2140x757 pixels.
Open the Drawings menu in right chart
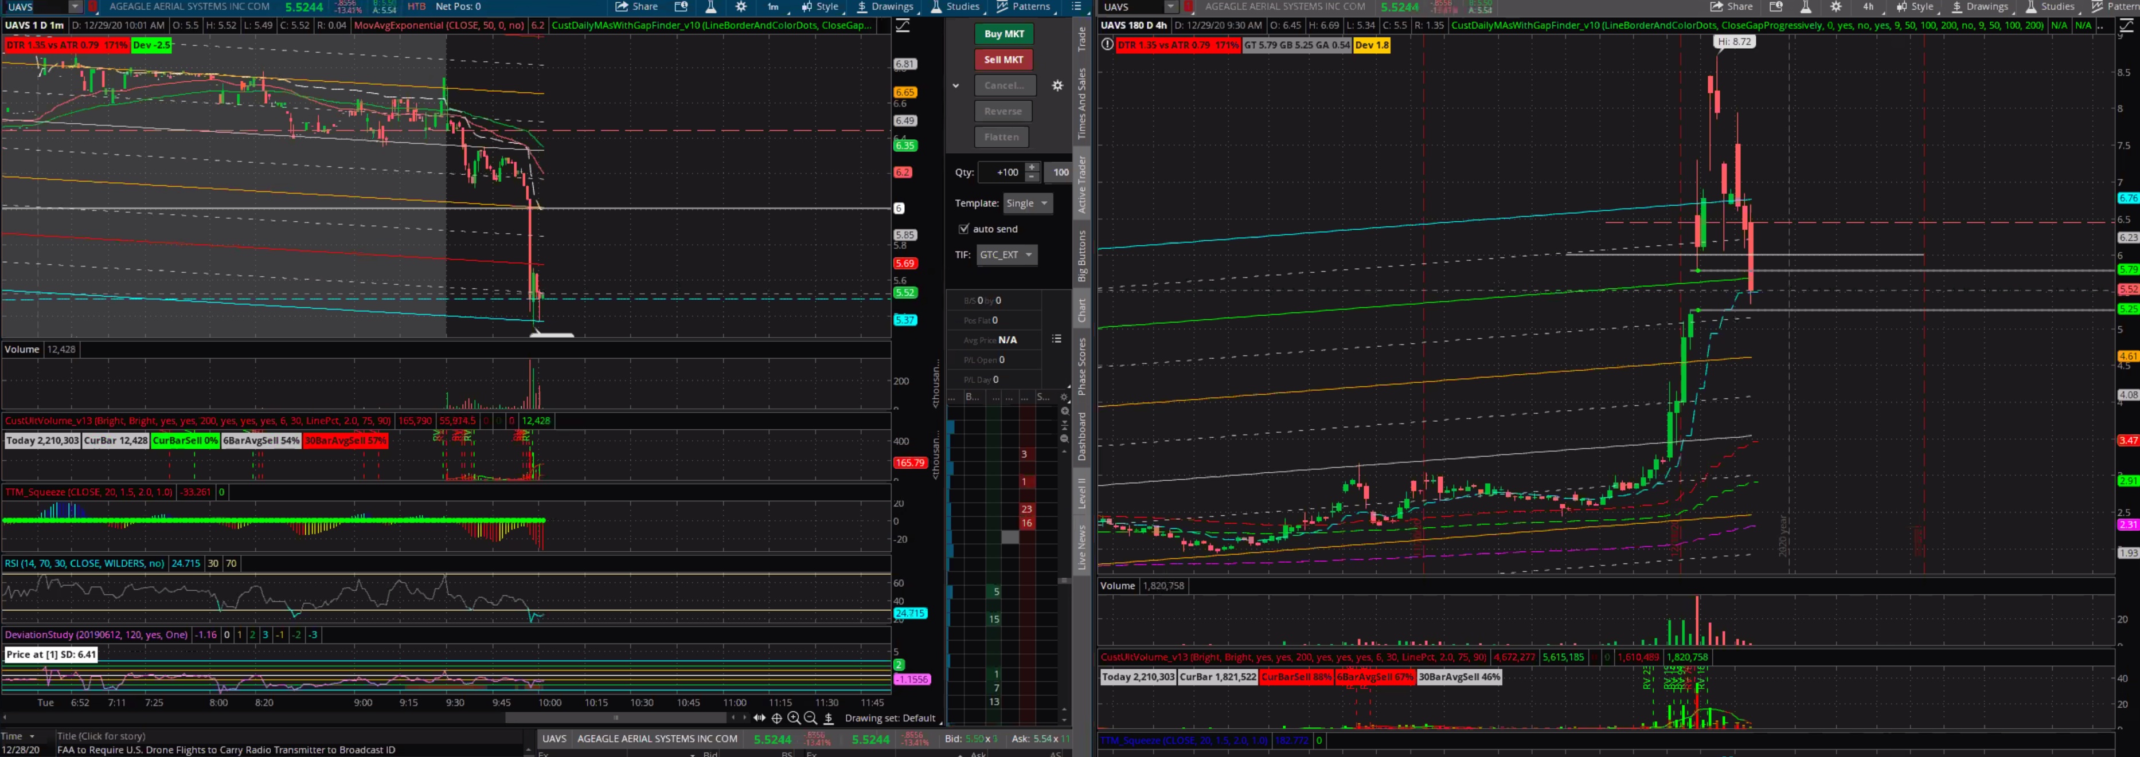pyautogui.click(x=1979, y=7)
